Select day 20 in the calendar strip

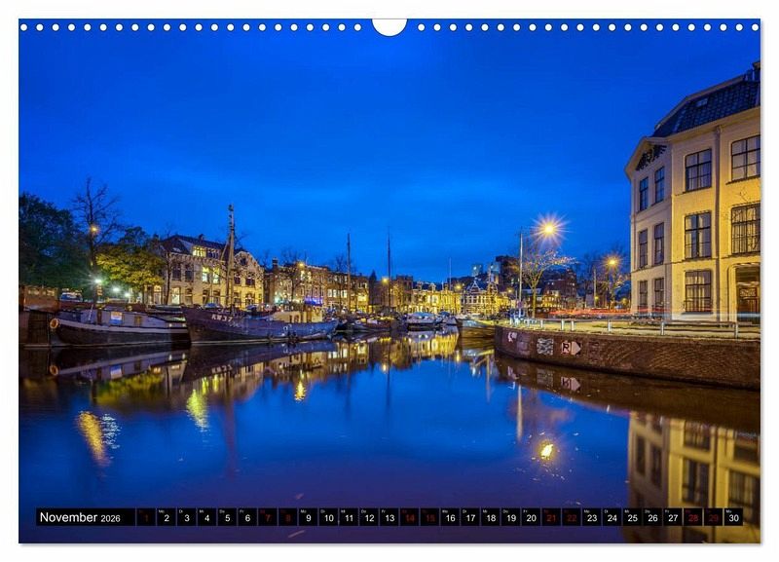pos(532,517)
